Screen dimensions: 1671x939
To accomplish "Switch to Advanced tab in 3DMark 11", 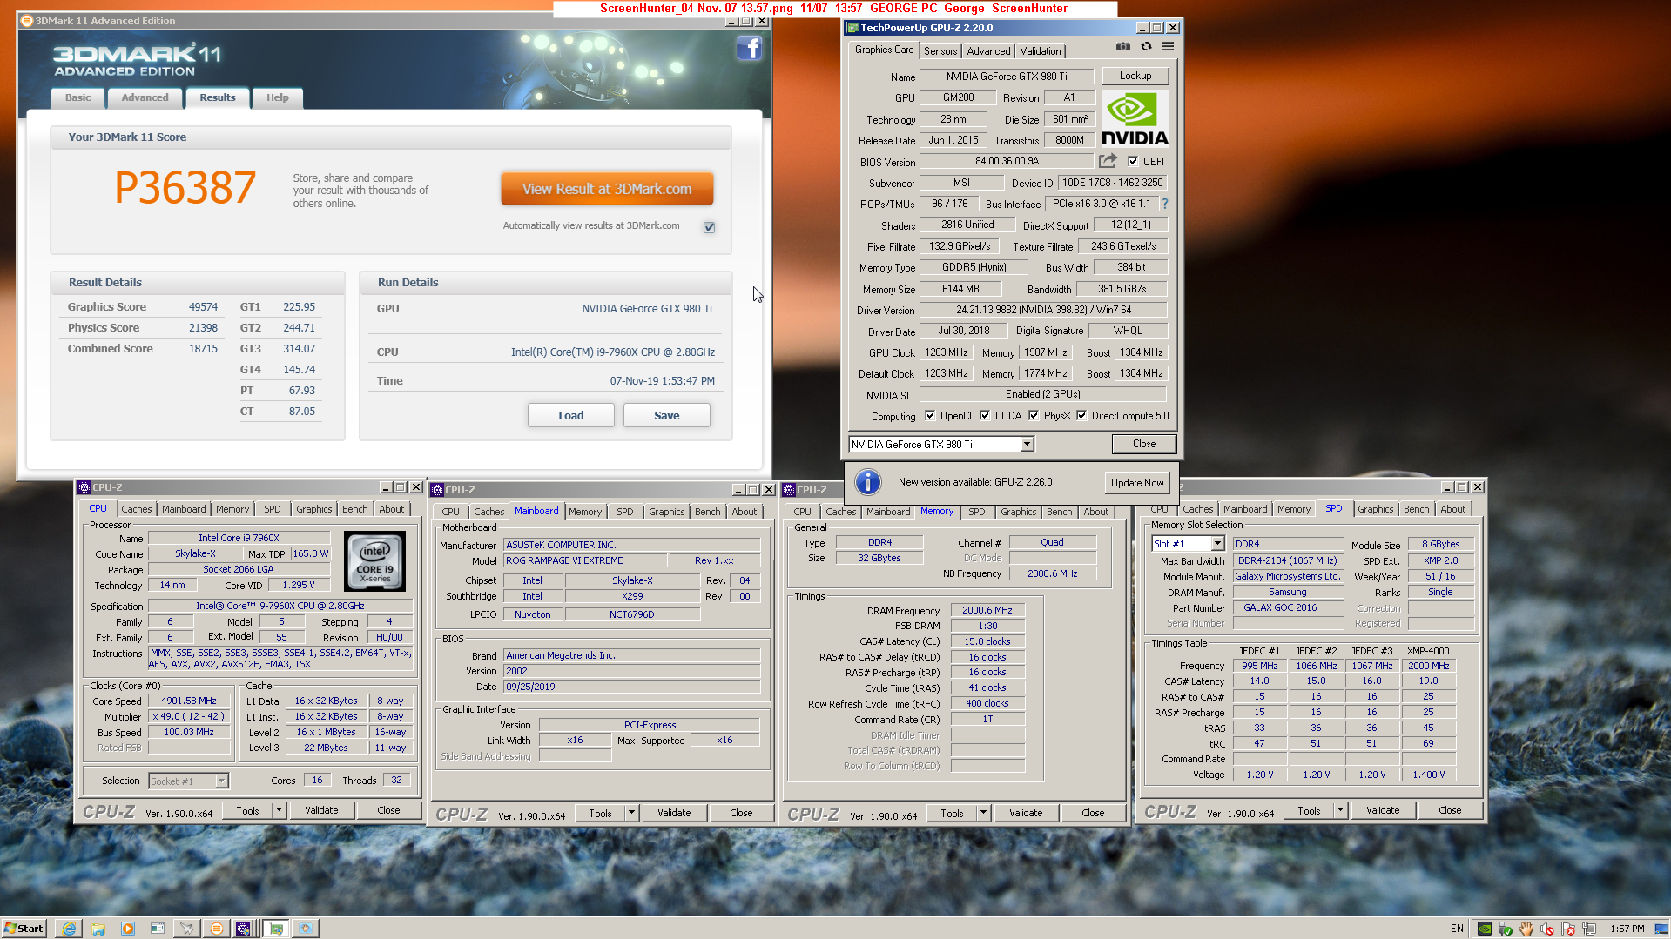I will tap(145, 97).
